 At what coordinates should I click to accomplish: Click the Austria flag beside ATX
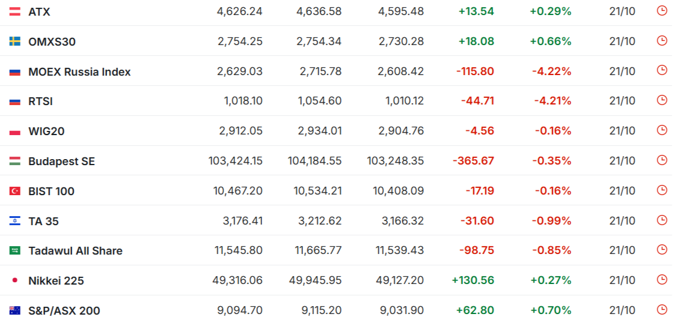point(15,11)
